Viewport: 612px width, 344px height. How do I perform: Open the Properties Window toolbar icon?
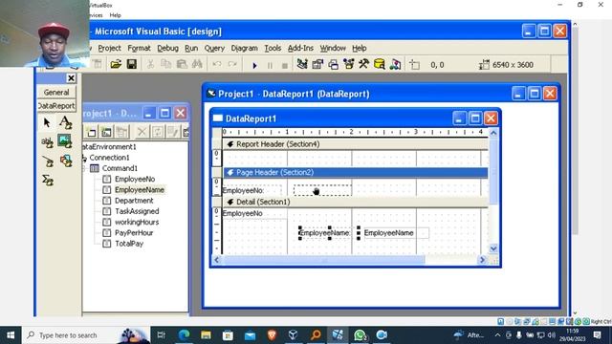tap(317, 64)
